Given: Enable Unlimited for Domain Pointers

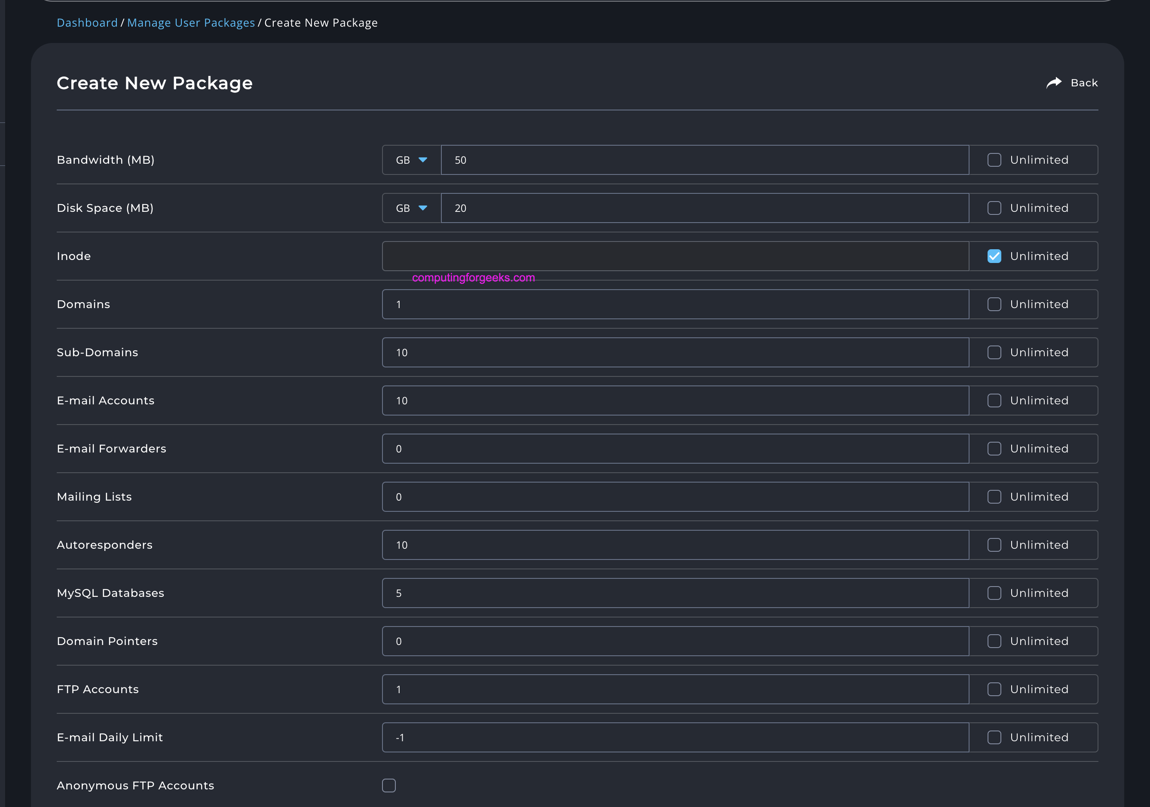Looking at the screenshot, I should pos(994,641).
